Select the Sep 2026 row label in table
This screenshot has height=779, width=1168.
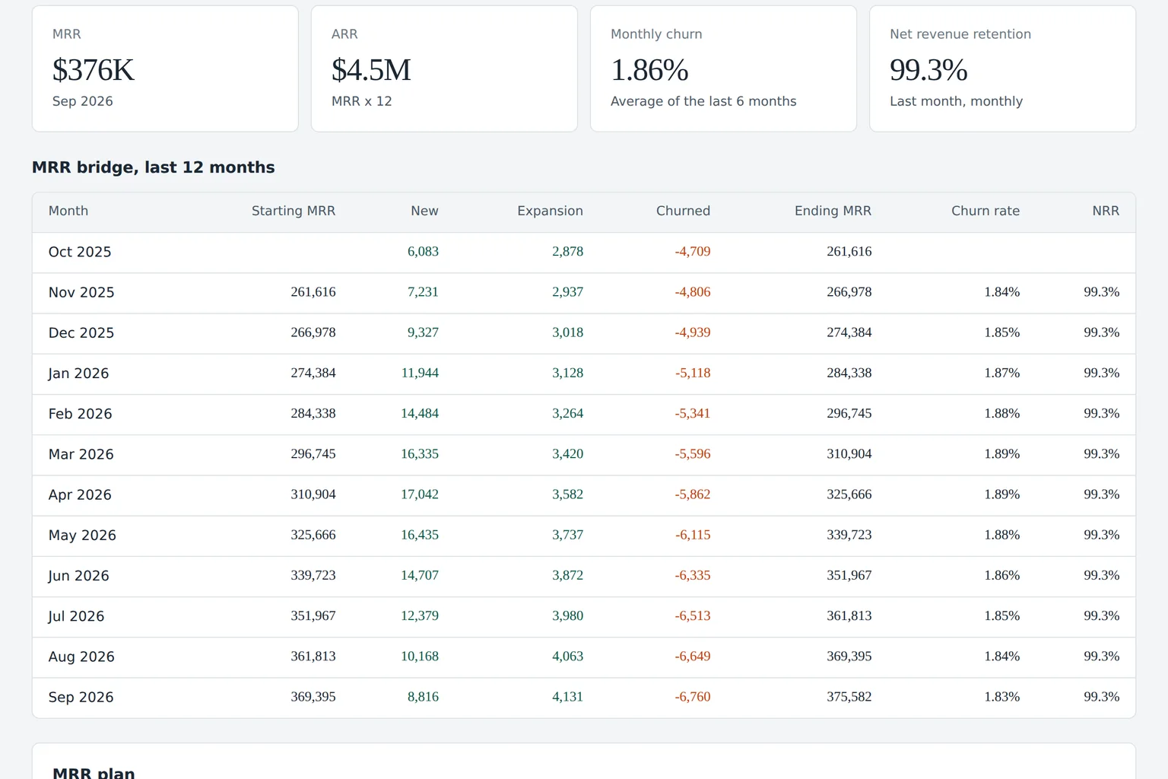coord(81,697)
